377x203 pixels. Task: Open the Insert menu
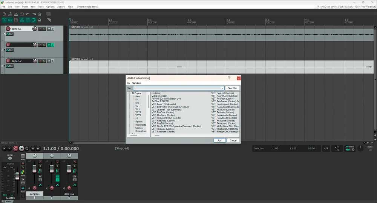click(25, 7)
